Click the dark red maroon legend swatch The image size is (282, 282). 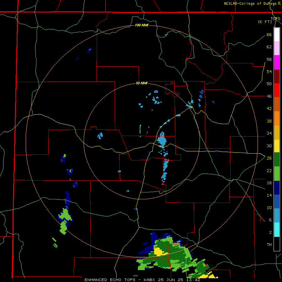point(277,76)
